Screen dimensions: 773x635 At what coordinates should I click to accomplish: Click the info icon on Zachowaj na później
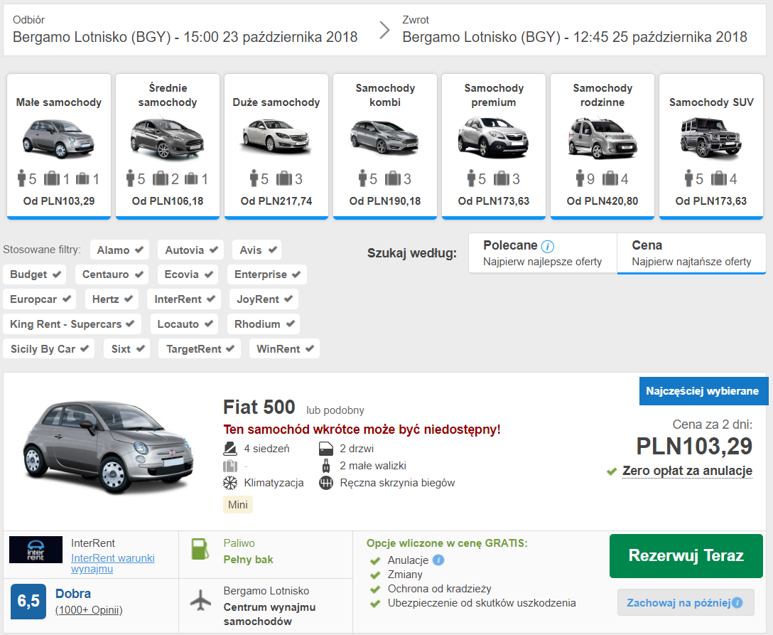[x=737, y=602]
